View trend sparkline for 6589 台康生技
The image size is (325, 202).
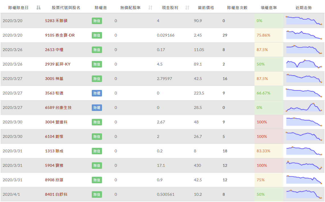[x=304, y=108]
